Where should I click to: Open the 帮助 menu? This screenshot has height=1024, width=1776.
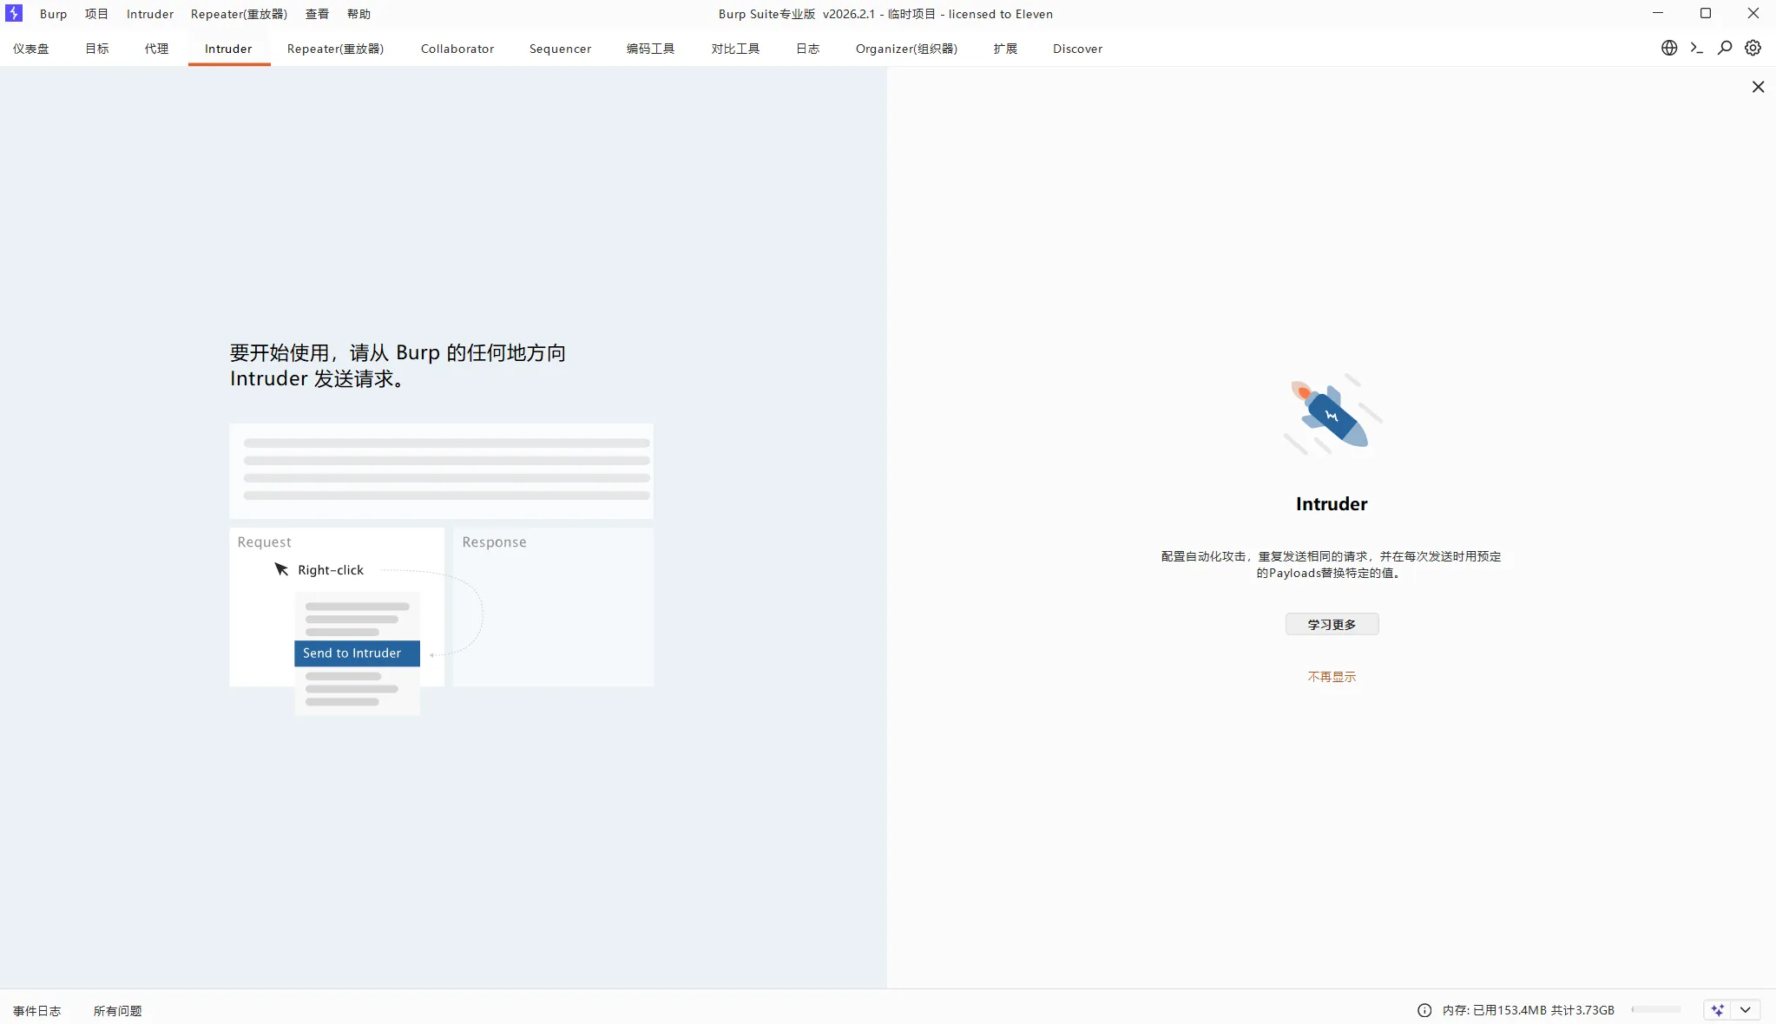[358, 14]
